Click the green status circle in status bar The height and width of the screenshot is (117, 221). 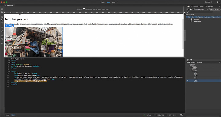point(144,115)
